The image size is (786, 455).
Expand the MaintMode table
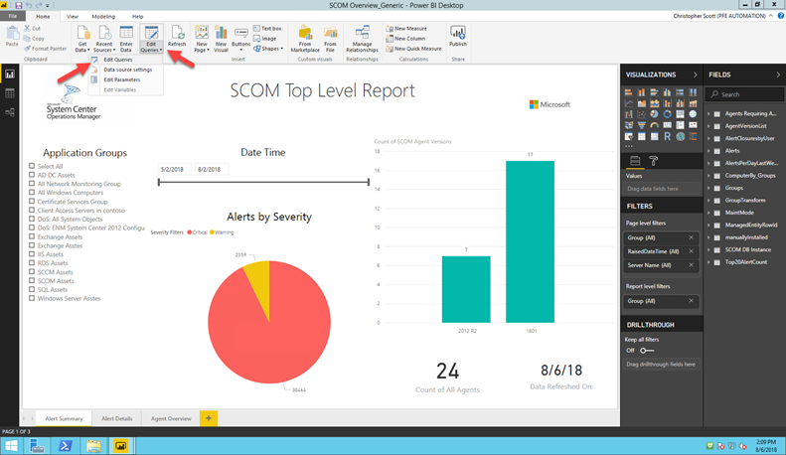coord(708,213)
